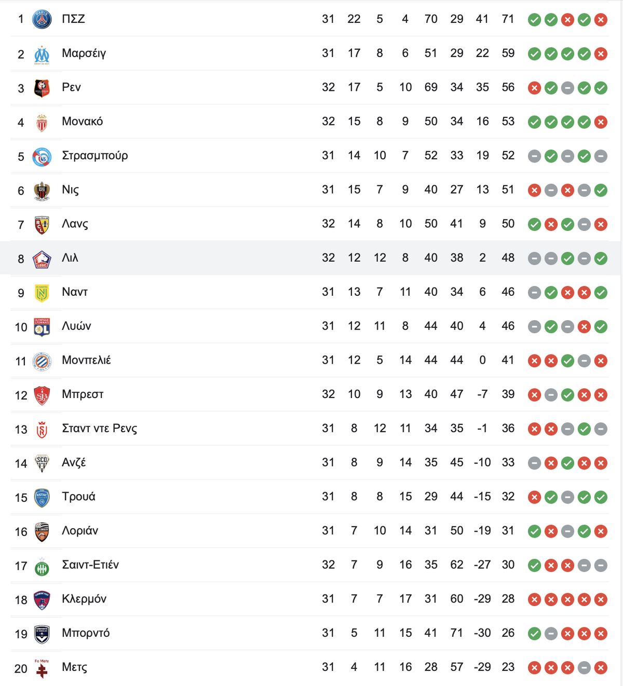Screen dimensions: 623x686
Task: Click the Μετς team logo
Action: pyautogui.click(x=42, y=667)
